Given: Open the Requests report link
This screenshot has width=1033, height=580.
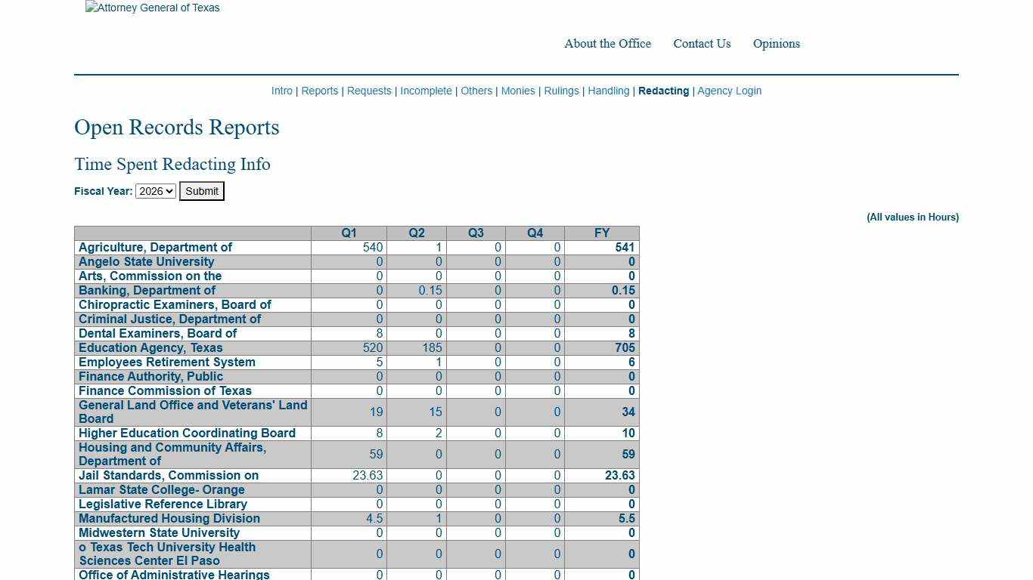Looking at the screenshot, I should coord(369,91).
